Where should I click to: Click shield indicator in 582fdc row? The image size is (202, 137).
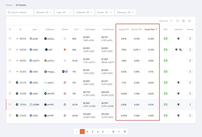[179, 39]
